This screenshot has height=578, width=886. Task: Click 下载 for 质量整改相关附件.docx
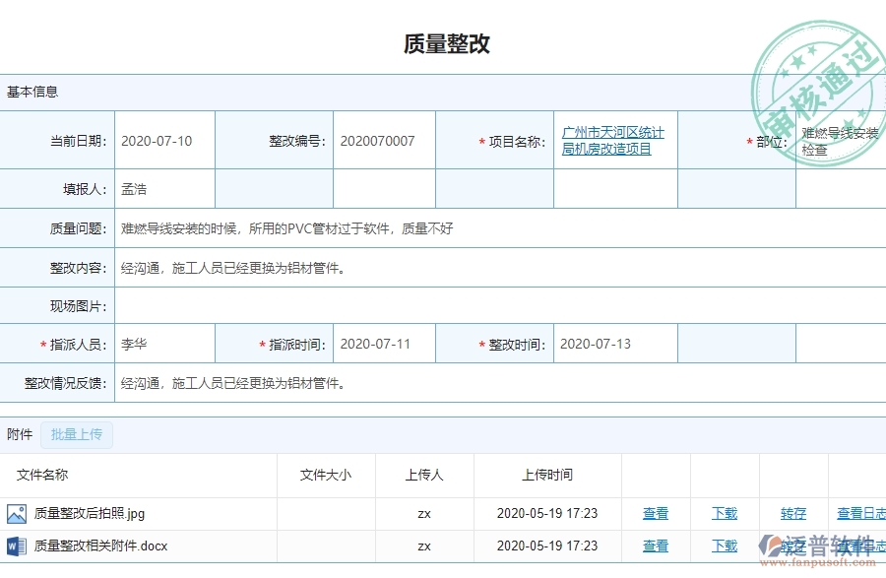click(724, 546)
